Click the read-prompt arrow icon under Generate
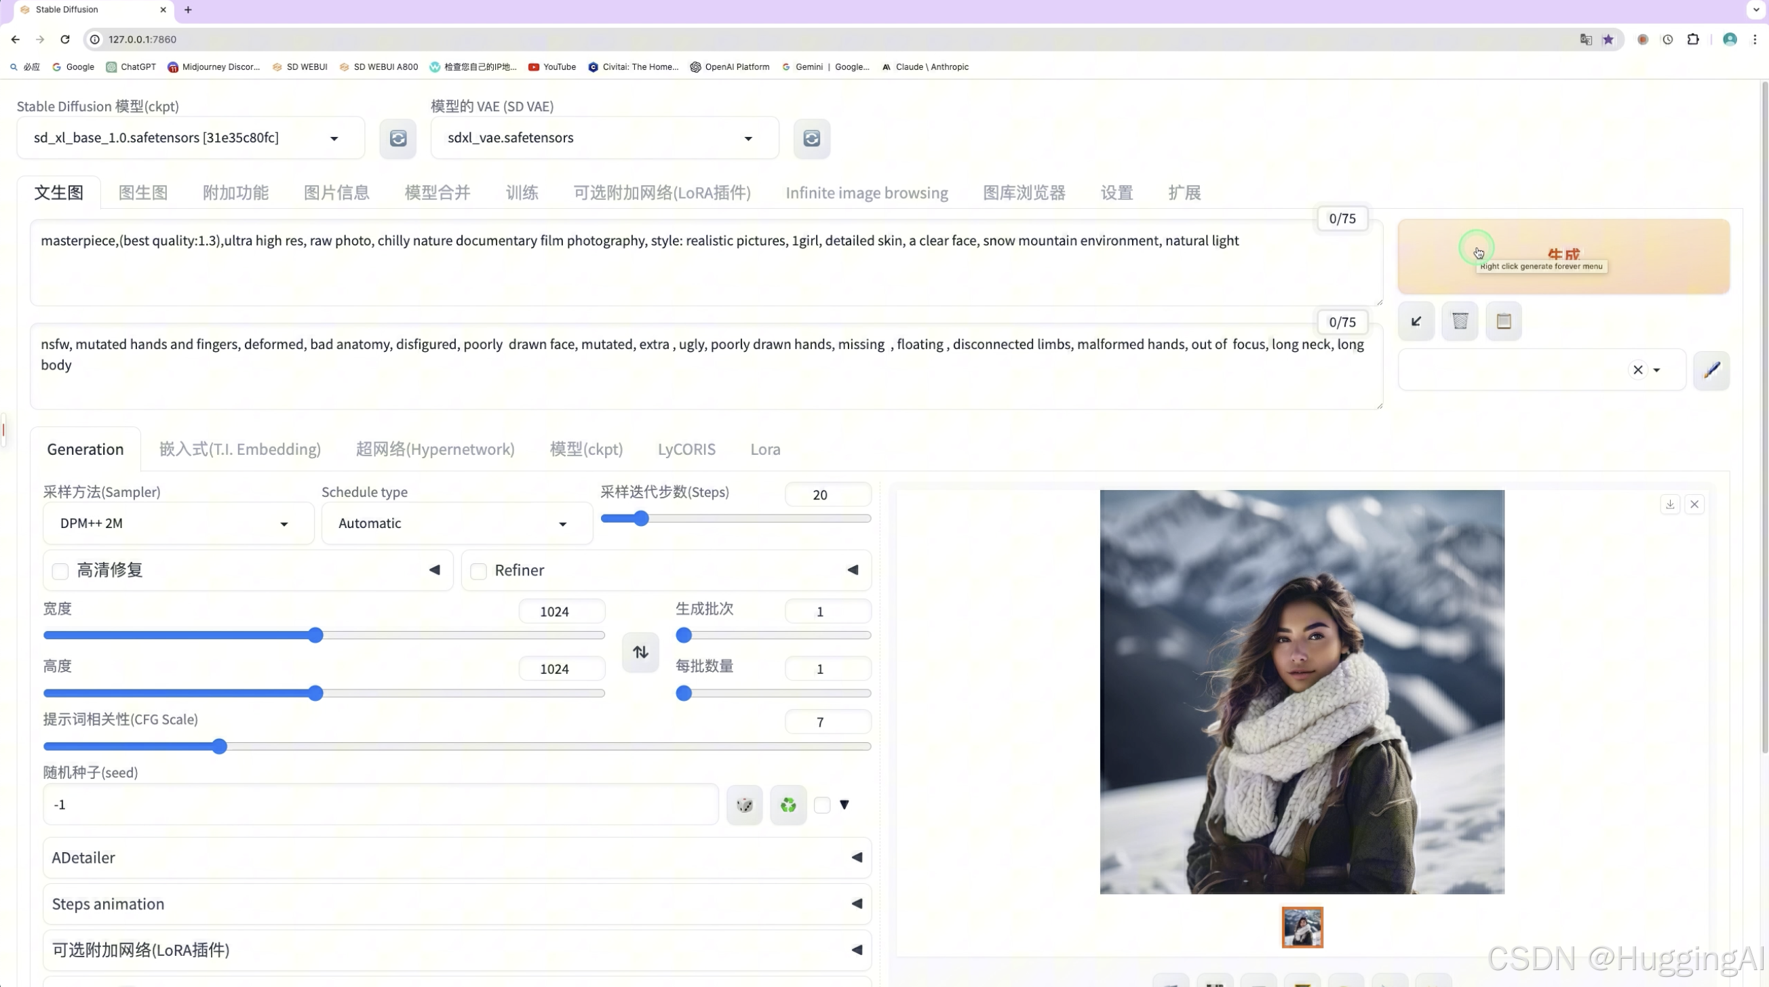The image size is (1769, 987). click(x=1416, y=321)
